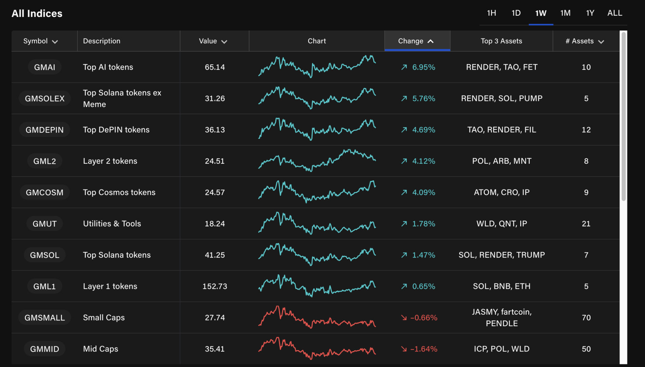The width and height of the screenshot is (645, 367).
Task: Switch timeframe to 1H
Action: [x=491, y=13]
